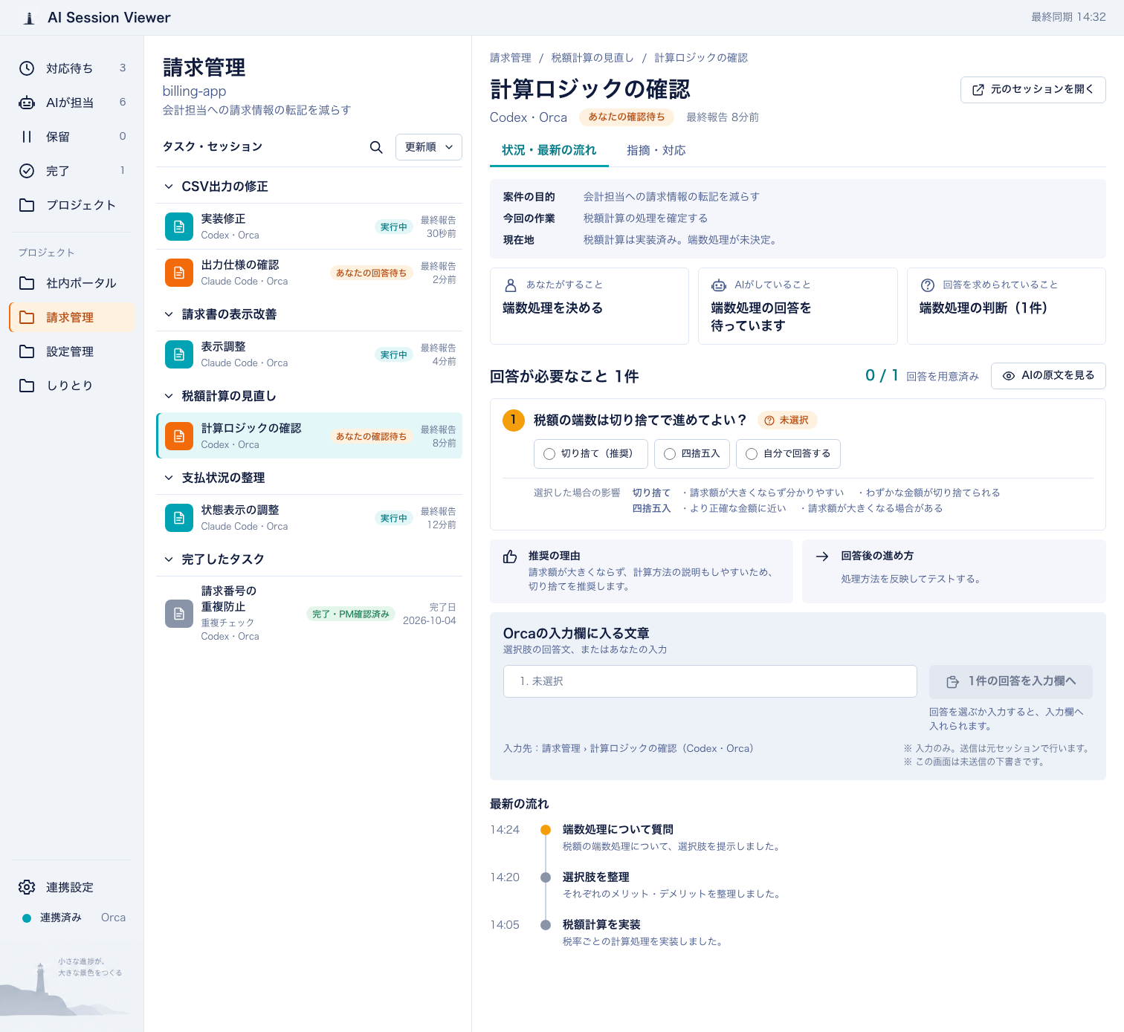Select the 切り捨て（推奨） radio option

coord(591,454)
